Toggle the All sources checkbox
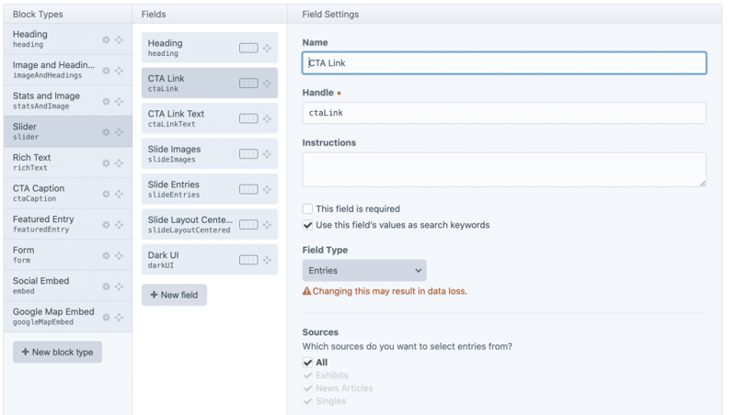Image resolution: width=736 pixels, height=415 pixels. pyautogui.click(x=308, y=363)
